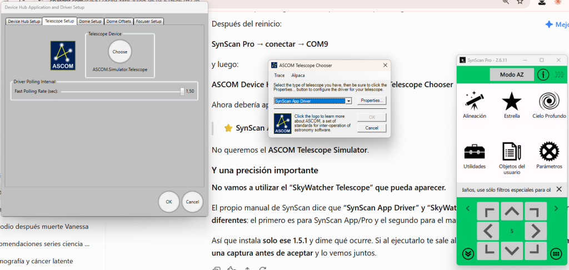The image size is (569, 270).
Task: Close the ASCOM Telescope Chooser dialog
Action: (385, 66)
